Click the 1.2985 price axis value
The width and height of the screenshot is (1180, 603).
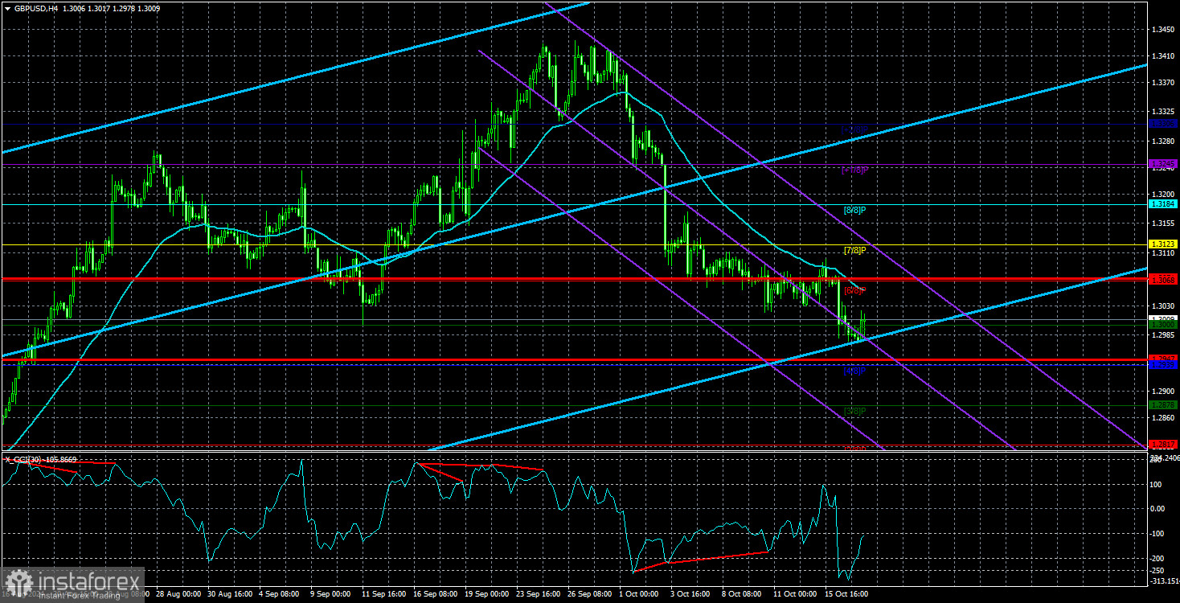click(x=1163, y=336)
